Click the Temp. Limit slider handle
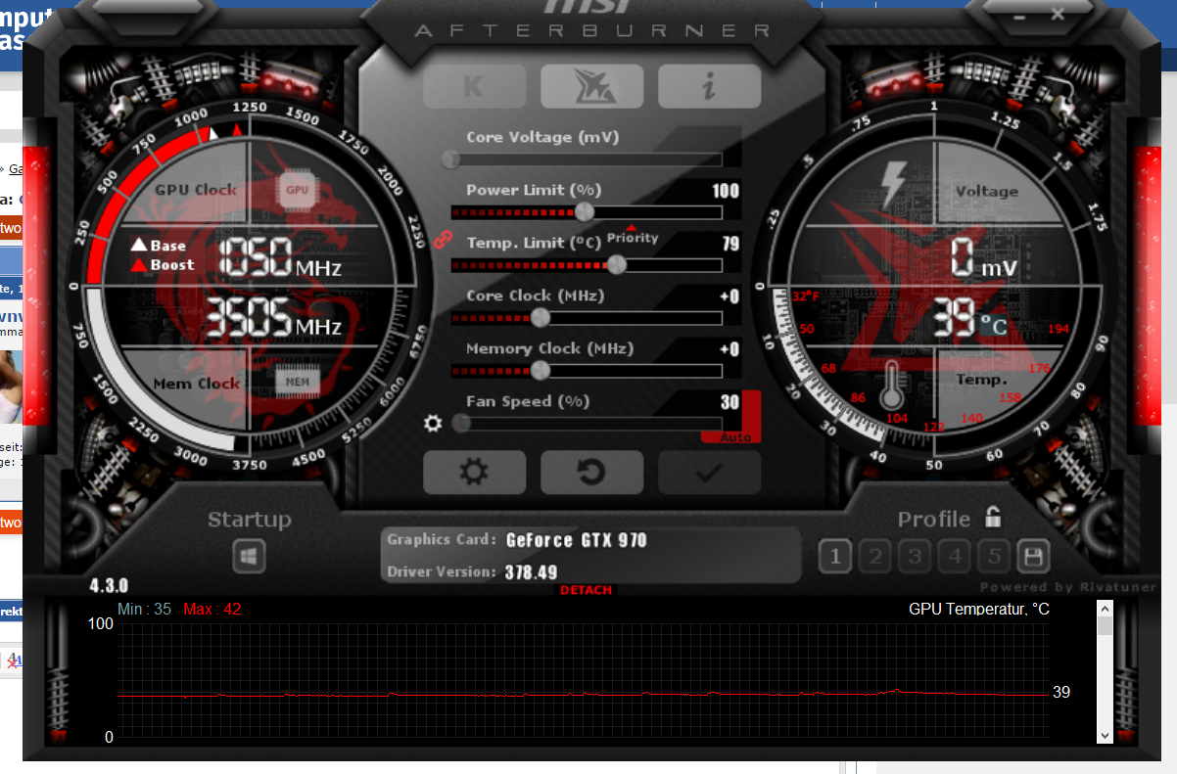The height and width of the screenshot is (774, 1177). pyautogui.click(x=617, y=264)
